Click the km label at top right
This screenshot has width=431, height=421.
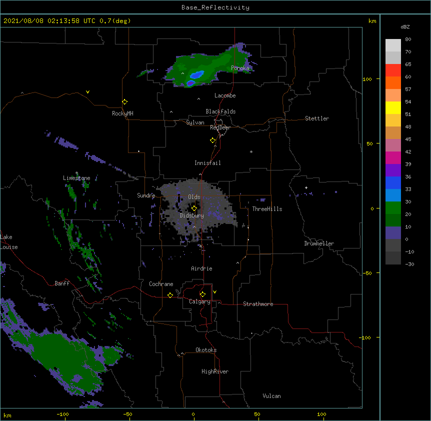pyautogui.click(x=372, y=21)
